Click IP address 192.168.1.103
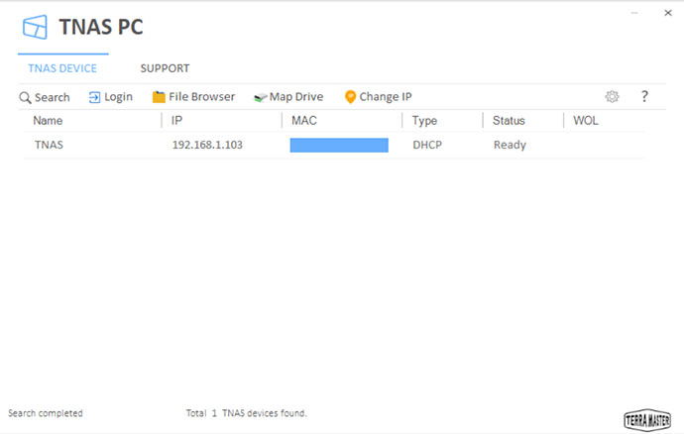Viewport: 684px width, 434px height. [x=207, y=145]
